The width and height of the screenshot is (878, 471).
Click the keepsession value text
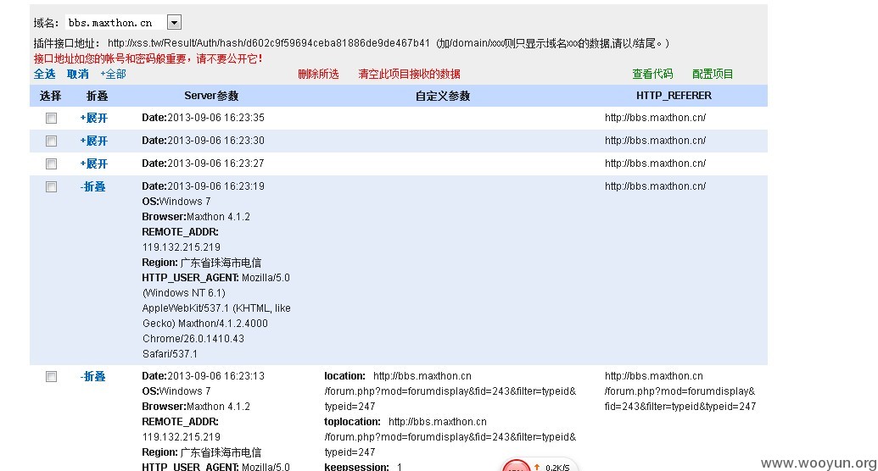coord(400,467)
